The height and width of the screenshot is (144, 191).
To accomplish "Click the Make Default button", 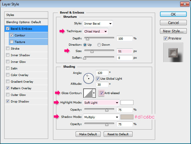I will click(88, 134).
